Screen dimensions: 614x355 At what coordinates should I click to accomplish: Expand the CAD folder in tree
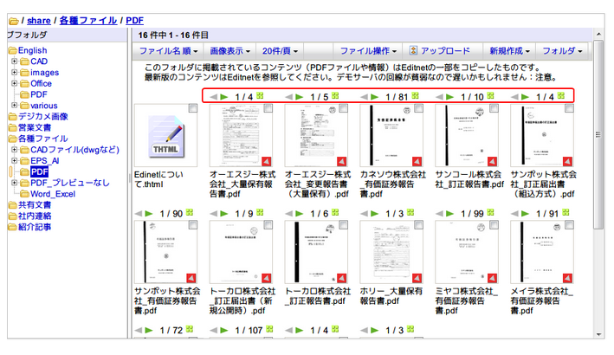coord(14,62)
